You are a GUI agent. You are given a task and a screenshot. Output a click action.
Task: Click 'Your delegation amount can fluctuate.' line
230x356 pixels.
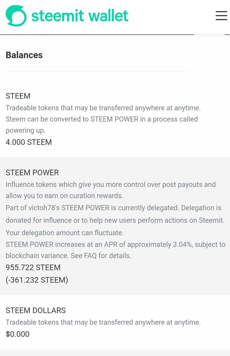click(x=65, y=233)
